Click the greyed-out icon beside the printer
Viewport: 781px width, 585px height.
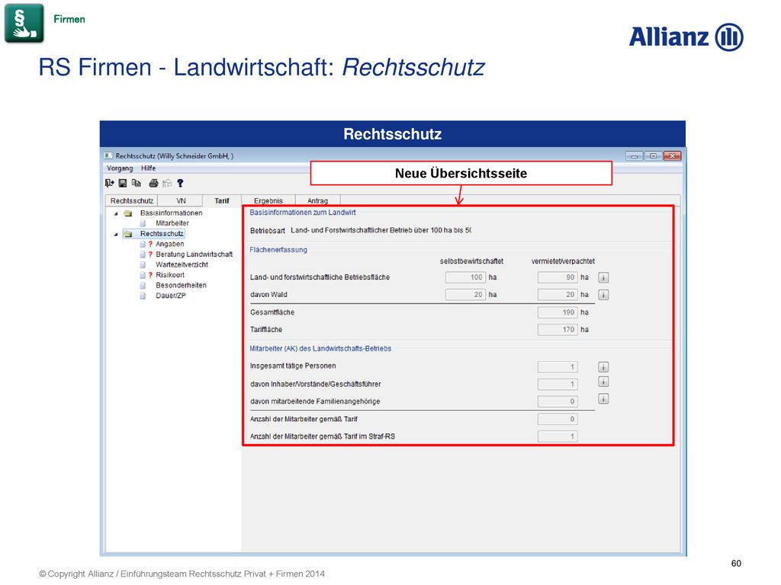point(167,184)
